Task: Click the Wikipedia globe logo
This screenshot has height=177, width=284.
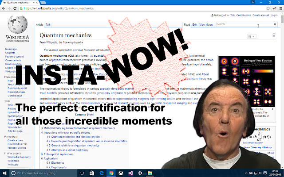Action: [x=17, y=25]
